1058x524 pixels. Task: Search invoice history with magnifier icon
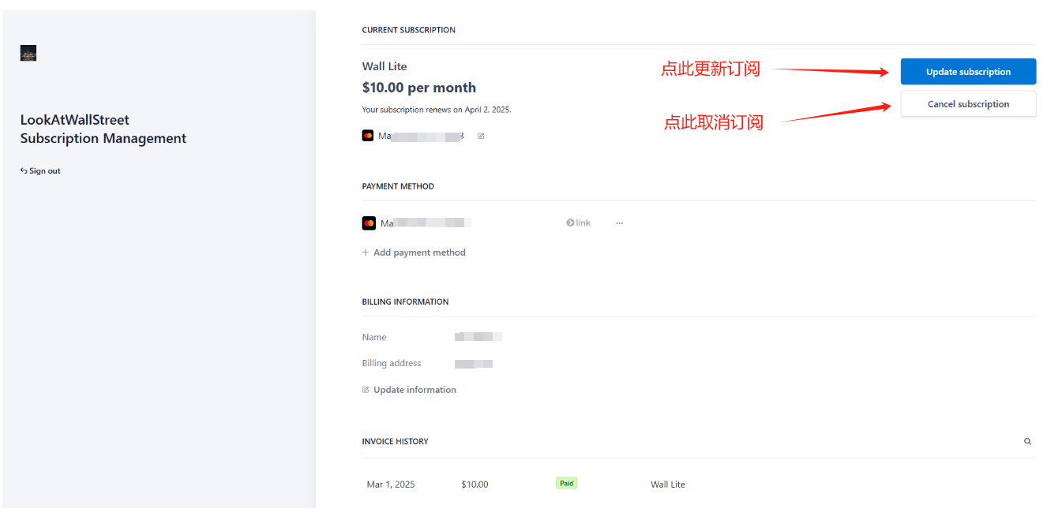1027,442
